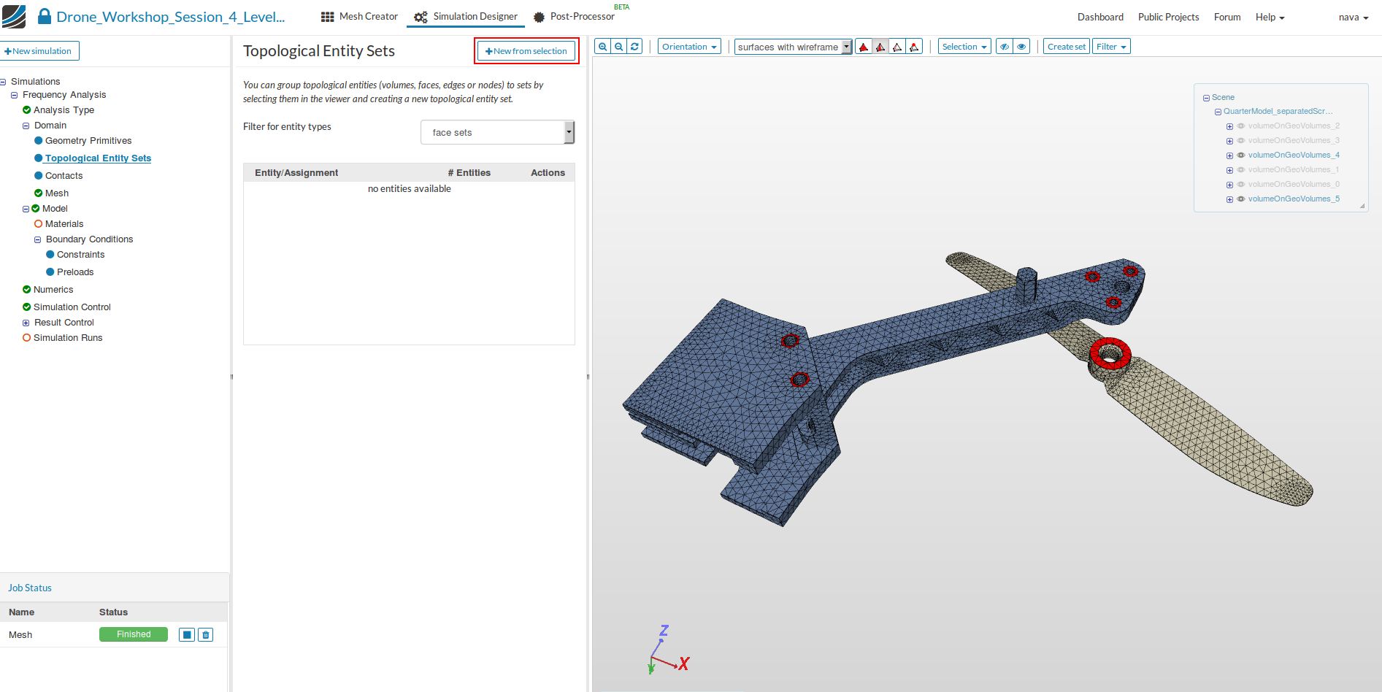1382x692 pixels.
Task: Click the hide selection crossed-eye icon
Action: tap(1005, 47)
